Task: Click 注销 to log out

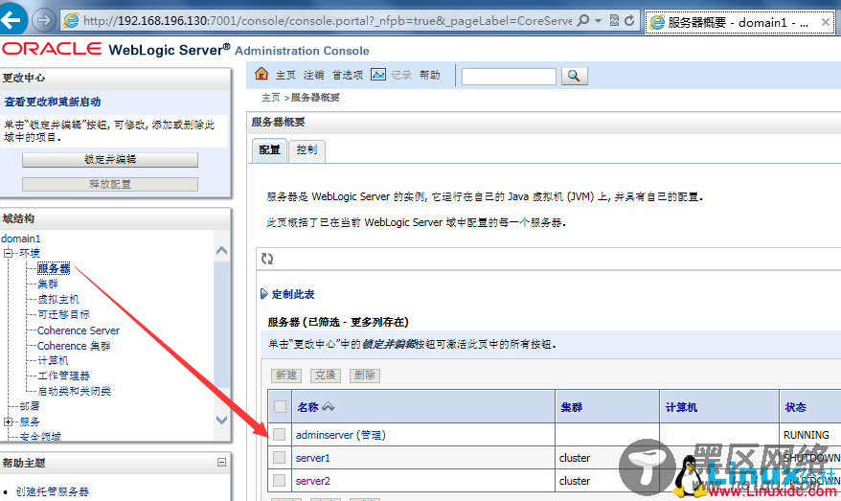Action: coord(314,75)
